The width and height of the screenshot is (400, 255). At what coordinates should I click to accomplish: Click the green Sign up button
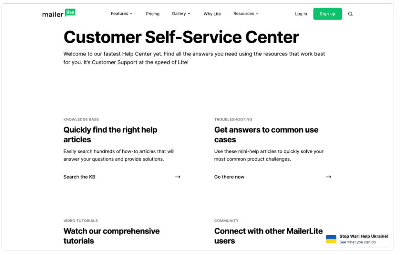pyautogui.click(x=327, y=14)
